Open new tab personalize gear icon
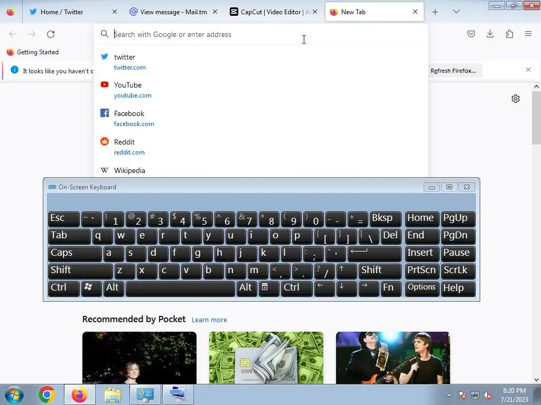541x405 pixels. click(516, 99)
